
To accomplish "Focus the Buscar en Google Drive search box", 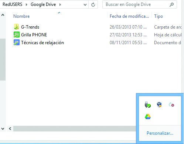I will click(x=140, y=4).
